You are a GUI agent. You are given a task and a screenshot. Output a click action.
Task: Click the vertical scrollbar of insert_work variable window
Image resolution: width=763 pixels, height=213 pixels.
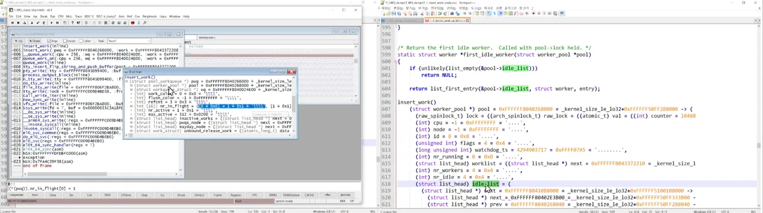tap(293, 104)
